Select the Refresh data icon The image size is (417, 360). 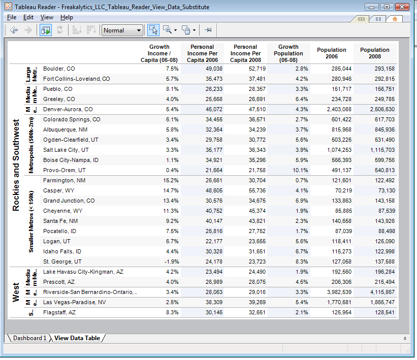pyautogui.click(x=60, y=29)
